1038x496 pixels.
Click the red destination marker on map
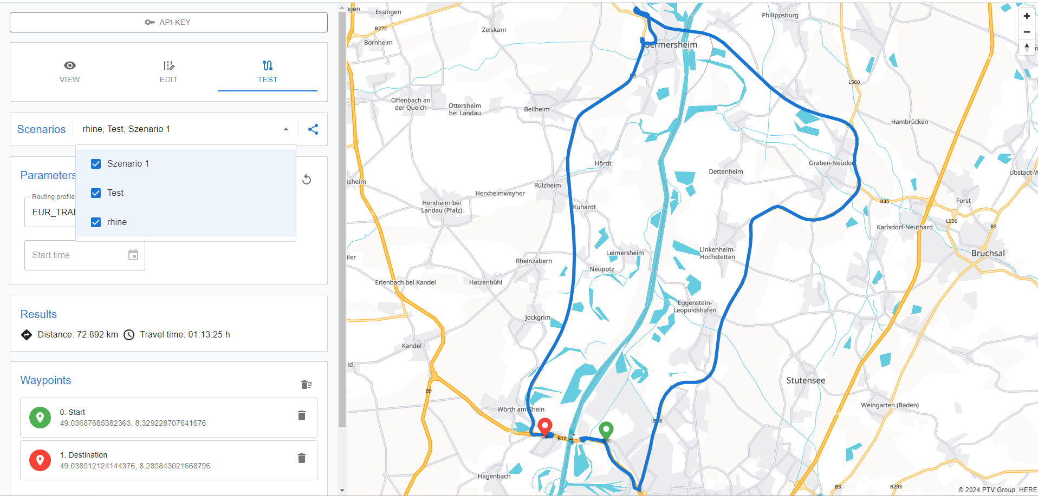545,427
